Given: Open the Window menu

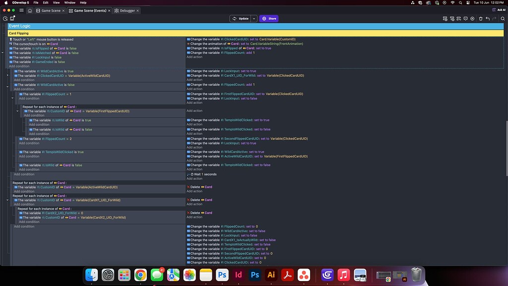Looking at the screenshot, I should pyautogui.click(x=69, y=2).
